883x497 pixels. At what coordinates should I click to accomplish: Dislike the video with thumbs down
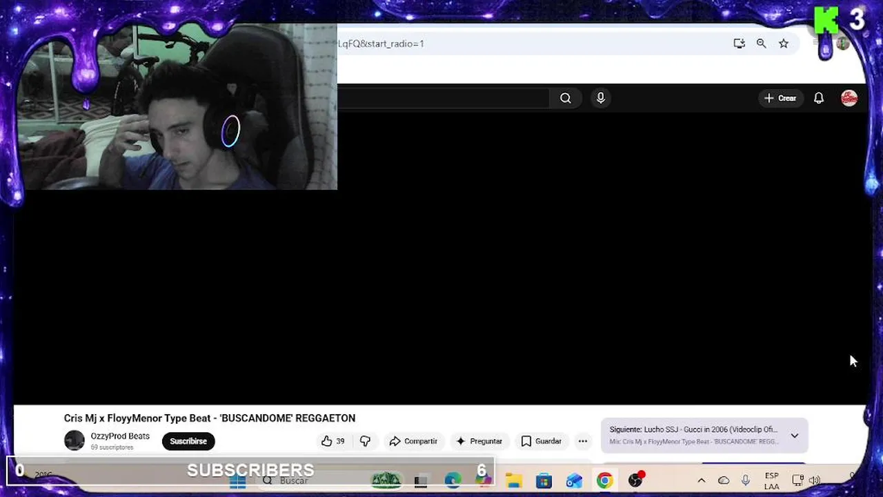tap(365, 441)
